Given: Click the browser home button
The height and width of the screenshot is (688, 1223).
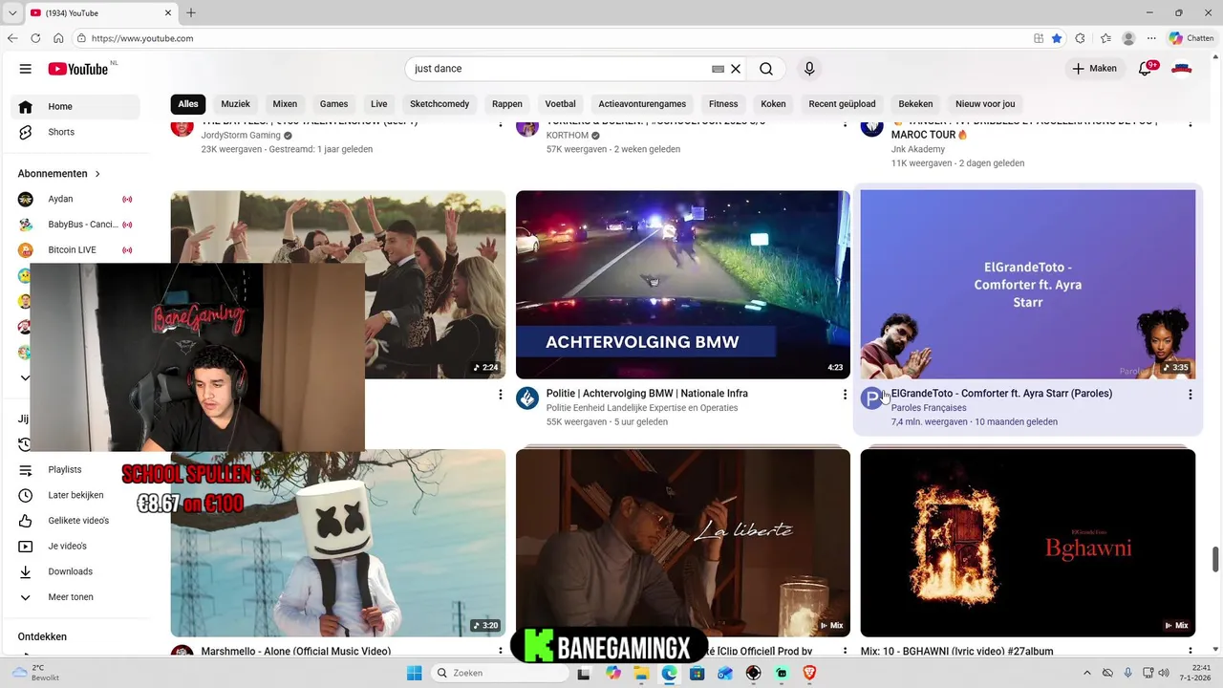Looking at the screenshot, I should pyautogui.click(x=58, y=38).
